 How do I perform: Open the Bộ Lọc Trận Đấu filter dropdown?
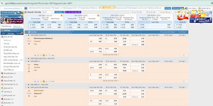coord(138,12)
